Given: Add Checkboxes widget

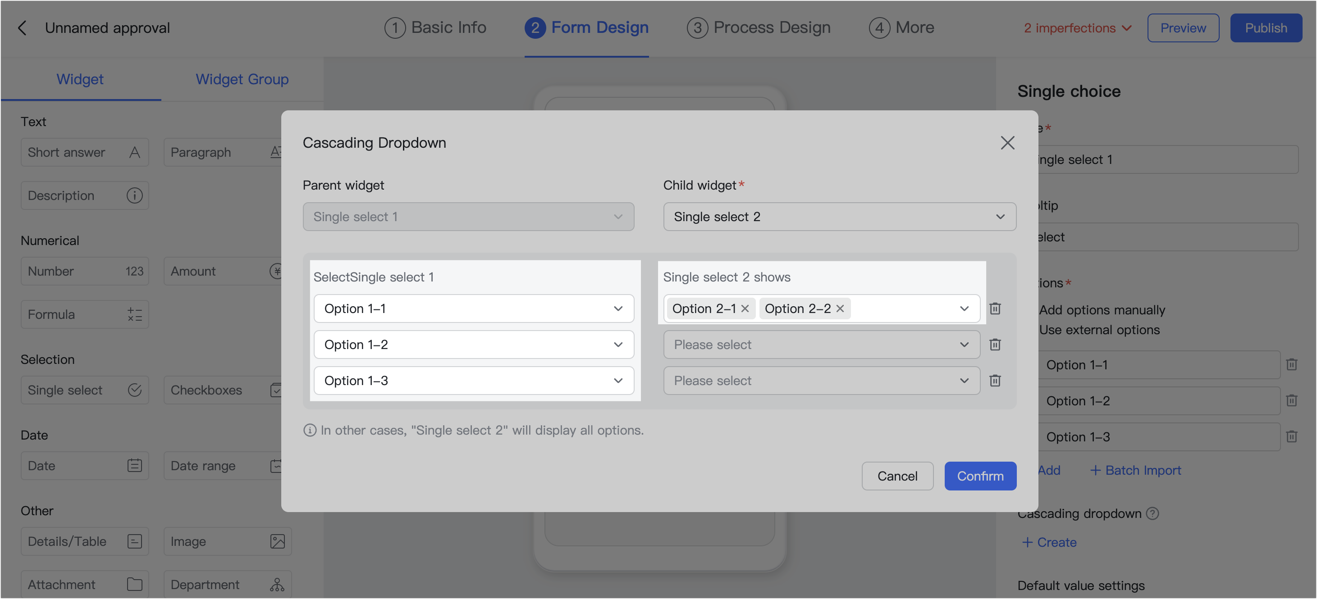Looking at the screenshot, I should pos(223,390).
